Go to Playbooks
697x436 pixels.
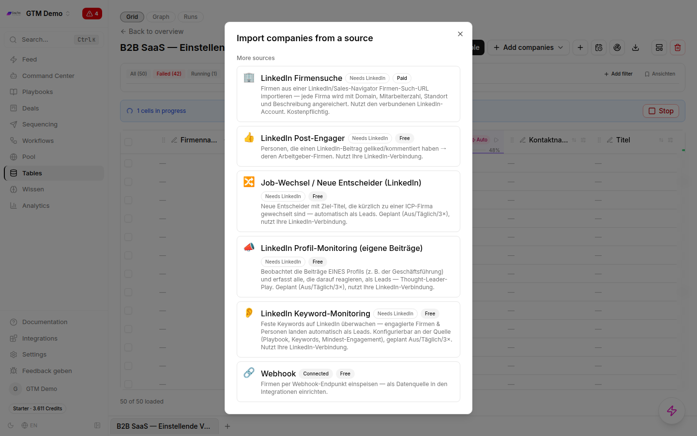pyautogui.click(x=54, y=92)
